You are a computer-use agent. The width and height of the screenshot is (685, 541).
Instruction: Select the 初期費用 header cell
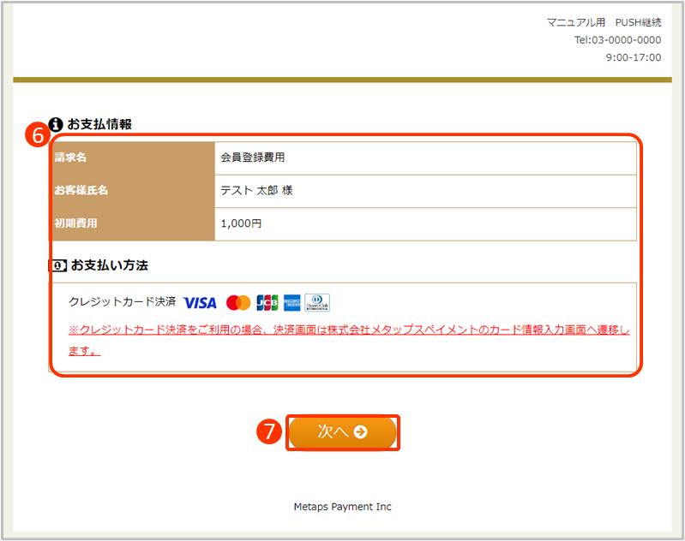pos(133,223)
